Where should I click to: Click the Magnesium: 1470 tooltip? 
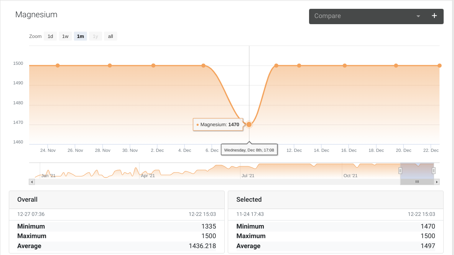tap(218, 125)
